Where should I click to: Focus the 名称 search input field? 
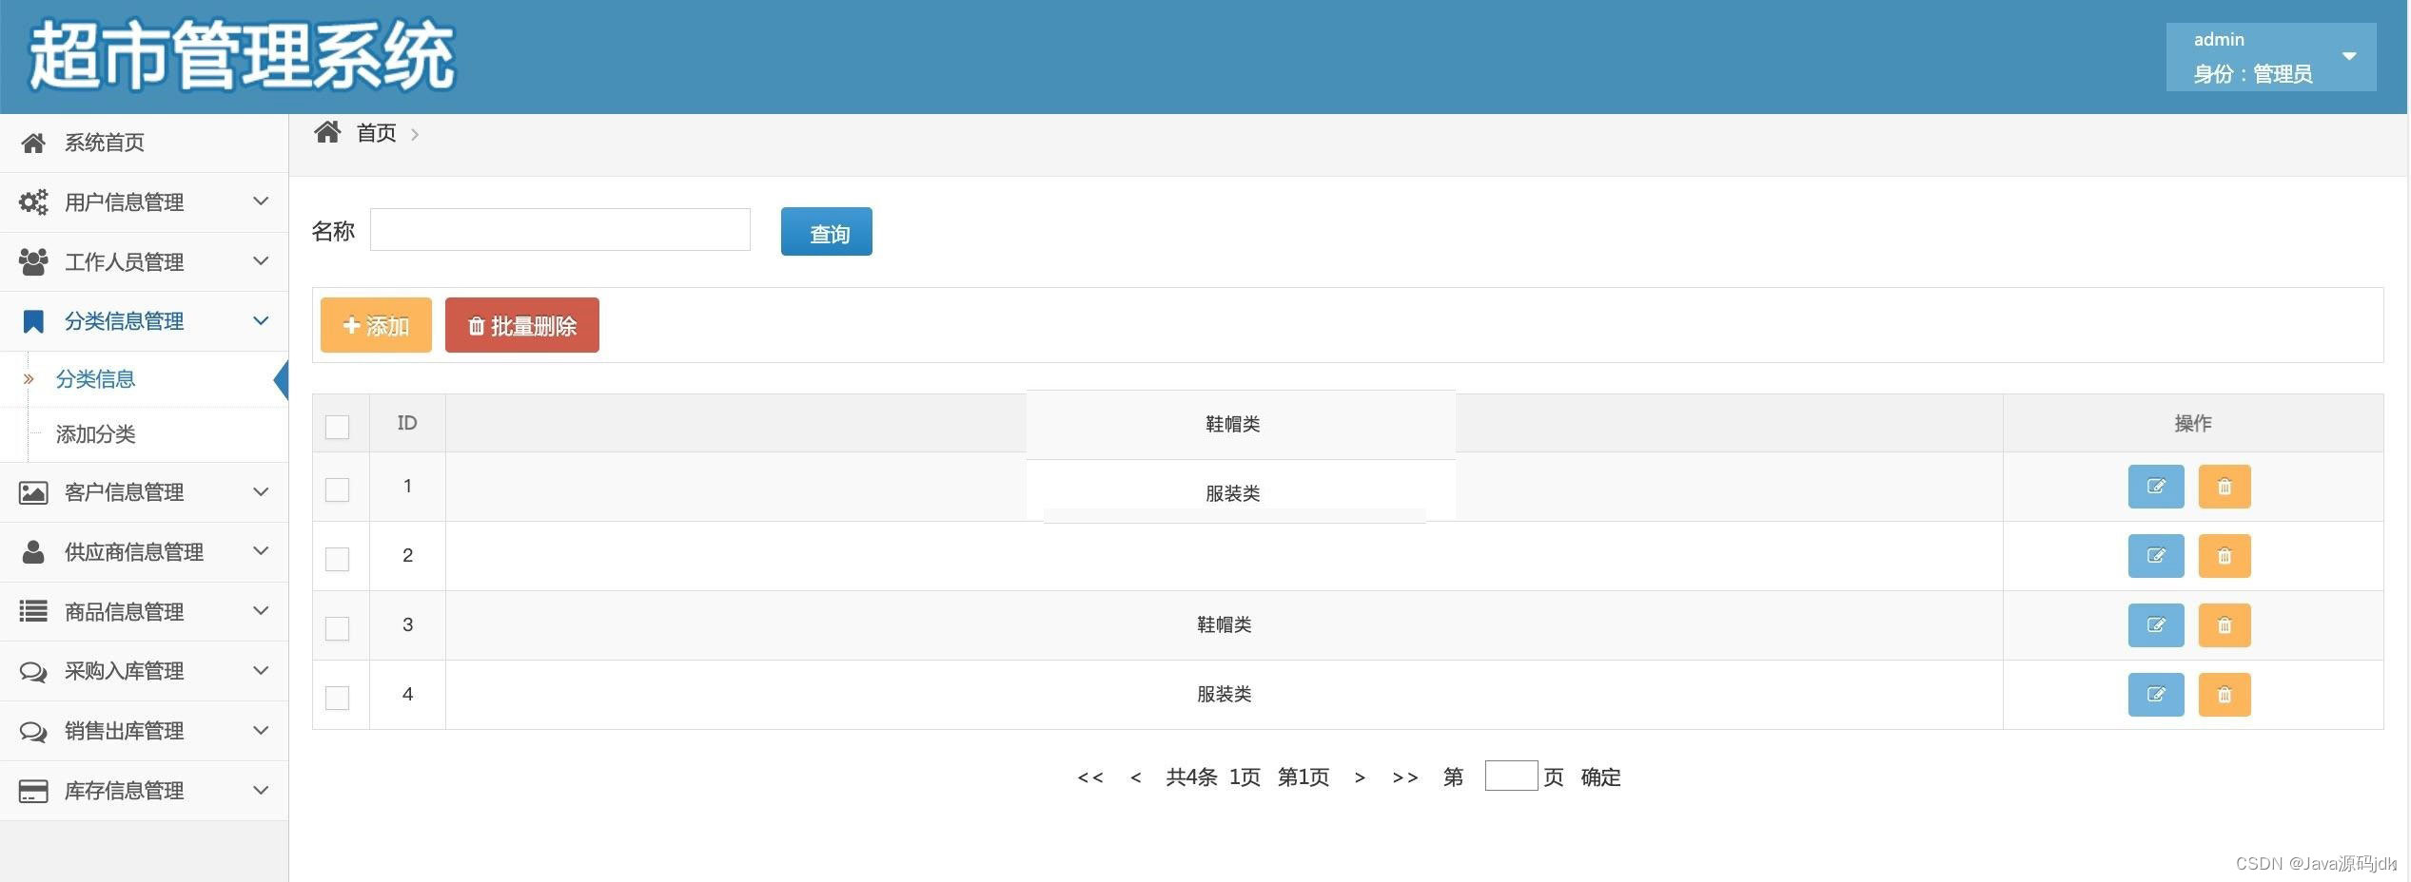pos(559,230)
